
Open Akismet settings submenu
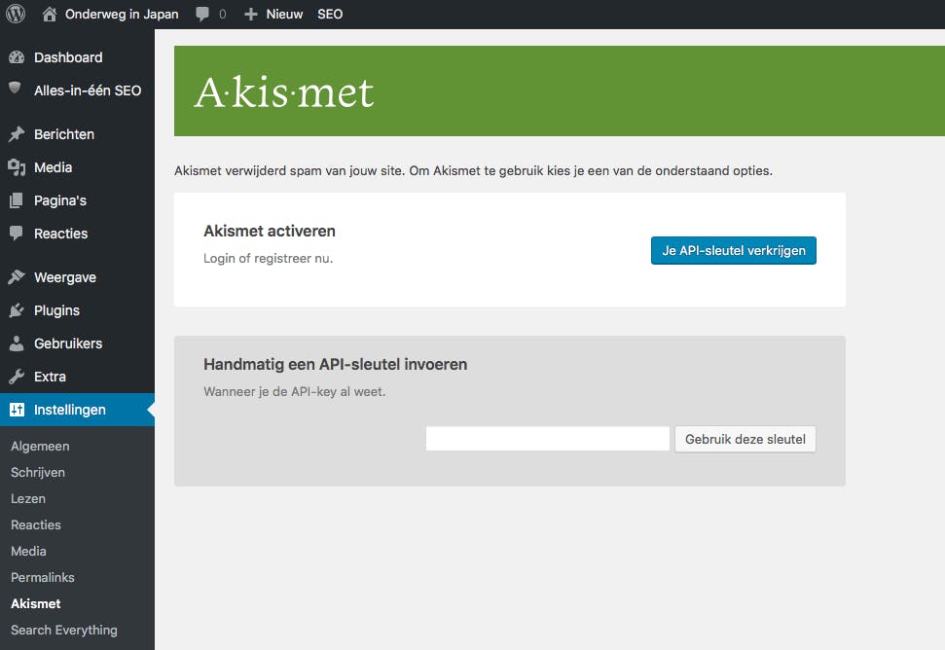click(36, 603)
